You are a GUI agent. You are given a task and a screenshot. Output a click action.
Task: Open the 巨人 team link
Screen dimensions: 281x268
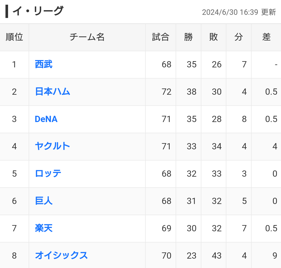tap(44, 201)
